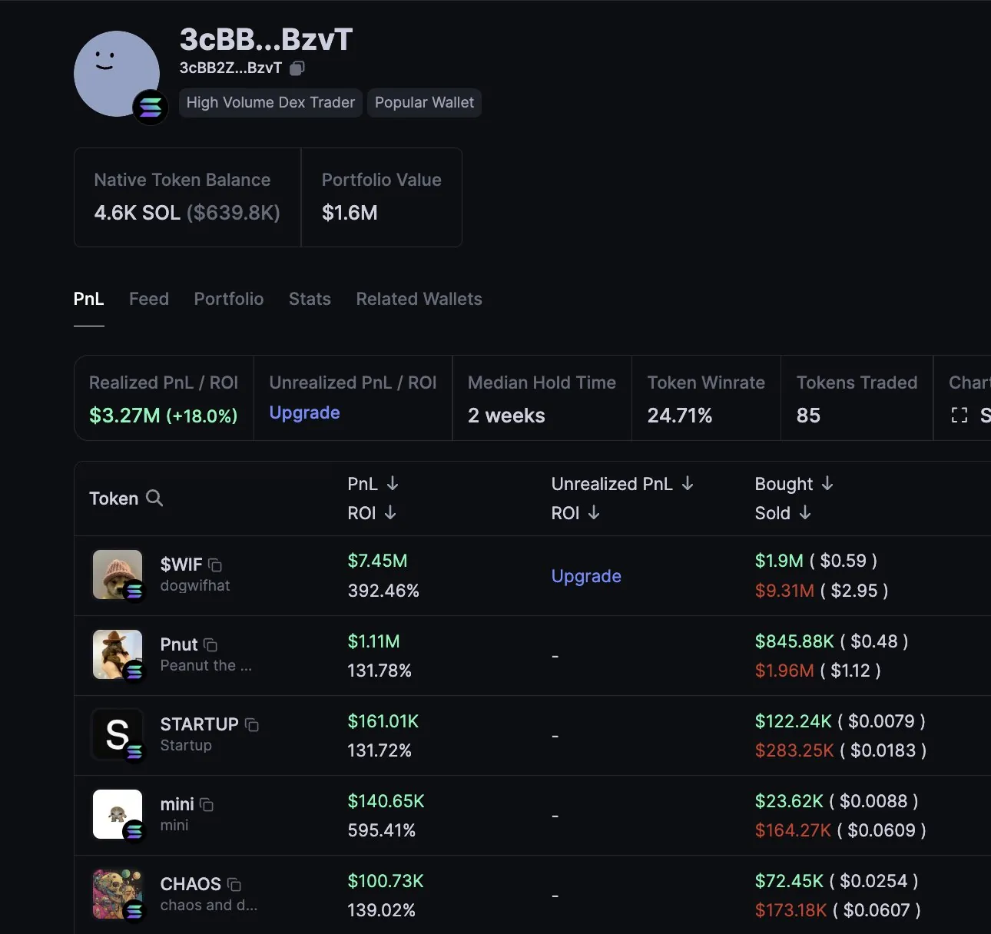
Task: Click the wallet smiley avatar
Action: point(115,72)
